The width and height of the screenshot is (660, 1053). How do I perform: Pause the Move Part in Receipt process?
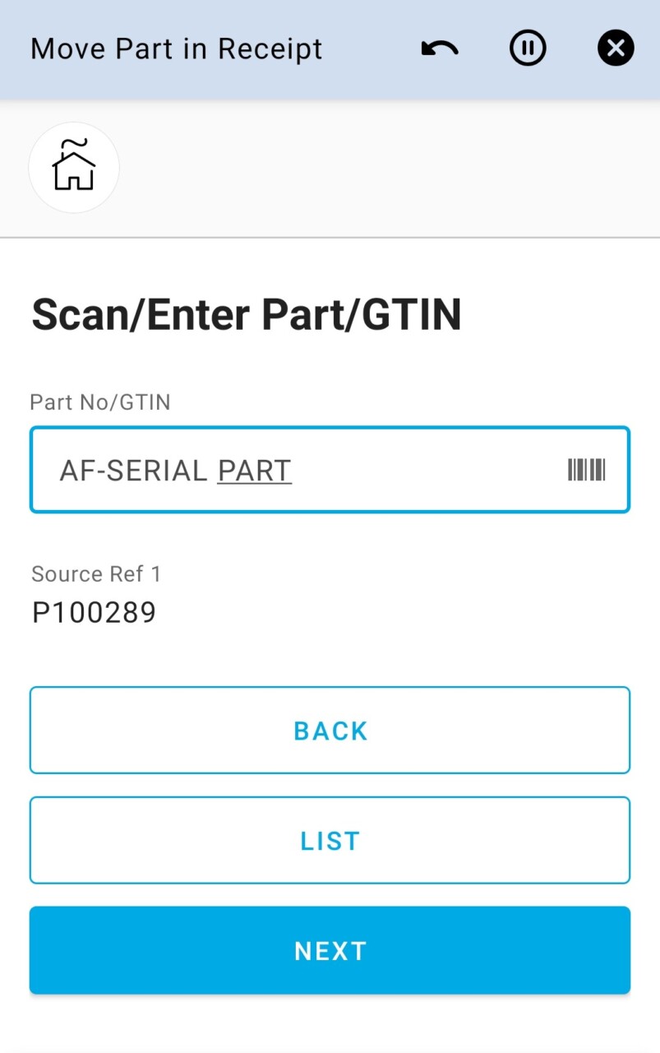(528, 49)
